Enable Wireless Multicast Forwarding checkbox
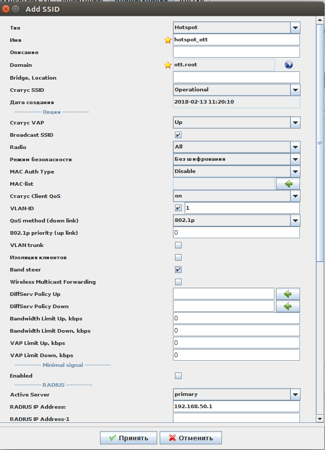Viewport: 325px width, 450px height. (x=178, y=282)
